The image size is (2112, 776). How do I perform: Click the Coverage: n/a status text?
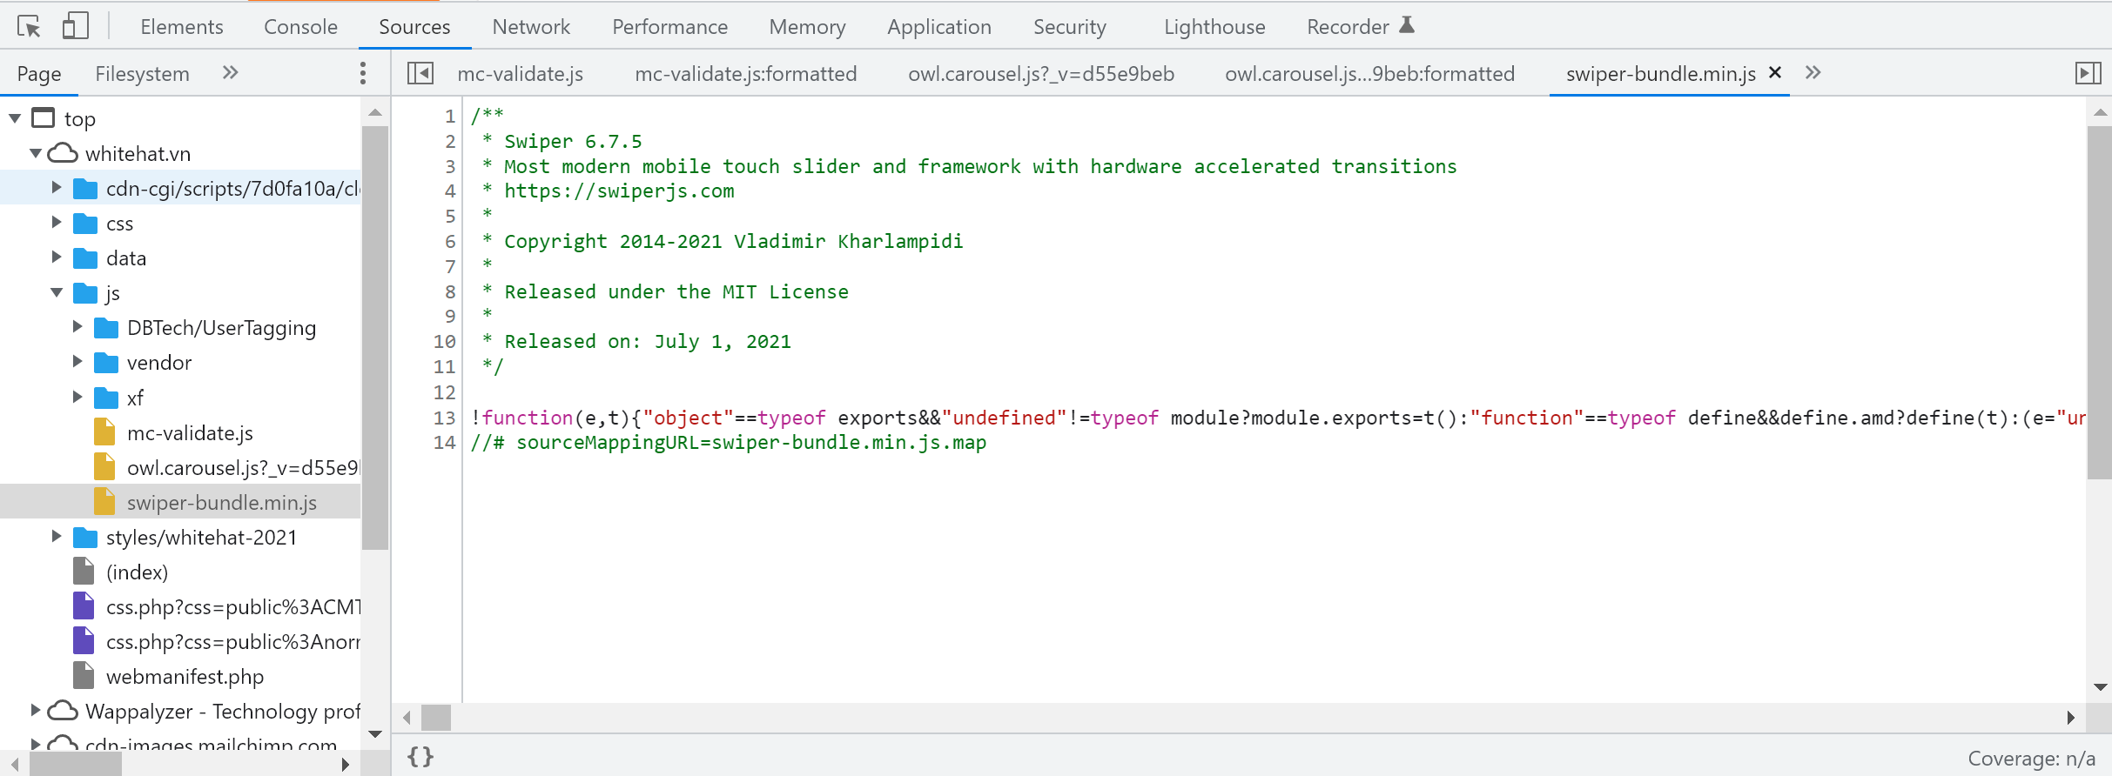pyautogui.click(x=2031, y=759)
